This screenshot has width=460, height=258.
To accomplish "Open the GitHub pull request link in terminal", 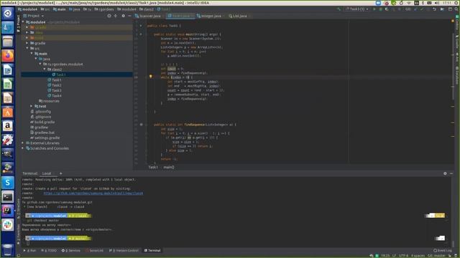I will [x=93, y=193].
